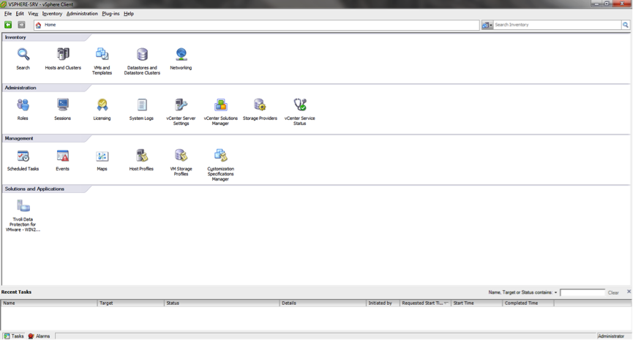Open vCenter Service Status
Viewport: 633px width, 340px height.
[299, 105]
